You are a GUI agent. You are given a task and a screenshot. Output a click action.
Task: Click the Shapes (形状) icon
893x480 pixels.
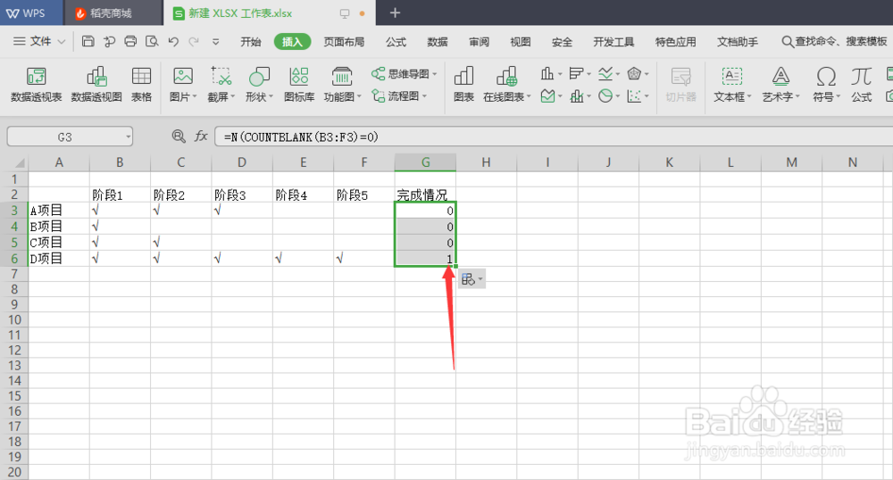tap(259, 76)
